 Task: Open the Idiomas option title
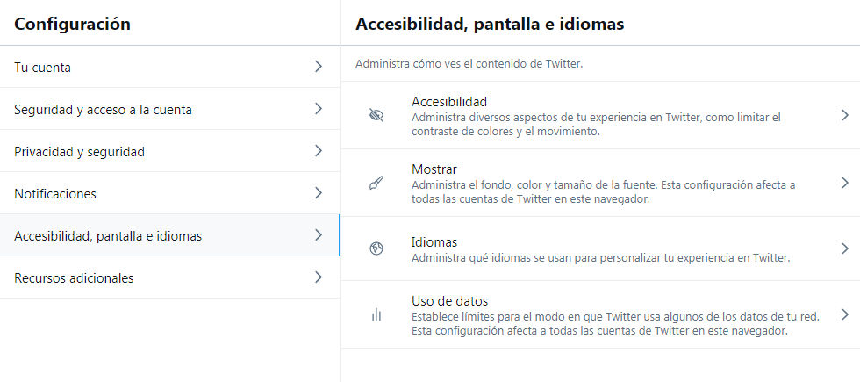(434, 242)
